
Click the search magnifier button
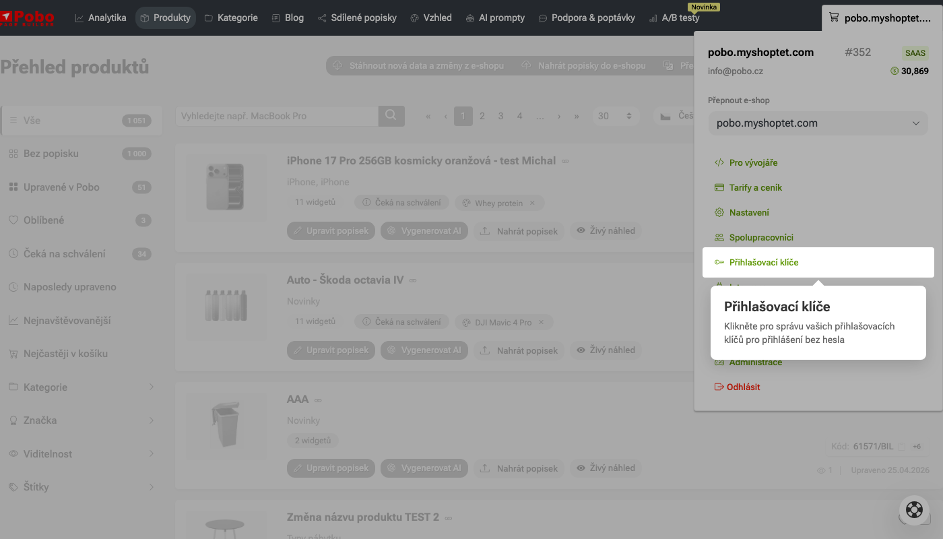pyautogui.click(x=391, y=116)
